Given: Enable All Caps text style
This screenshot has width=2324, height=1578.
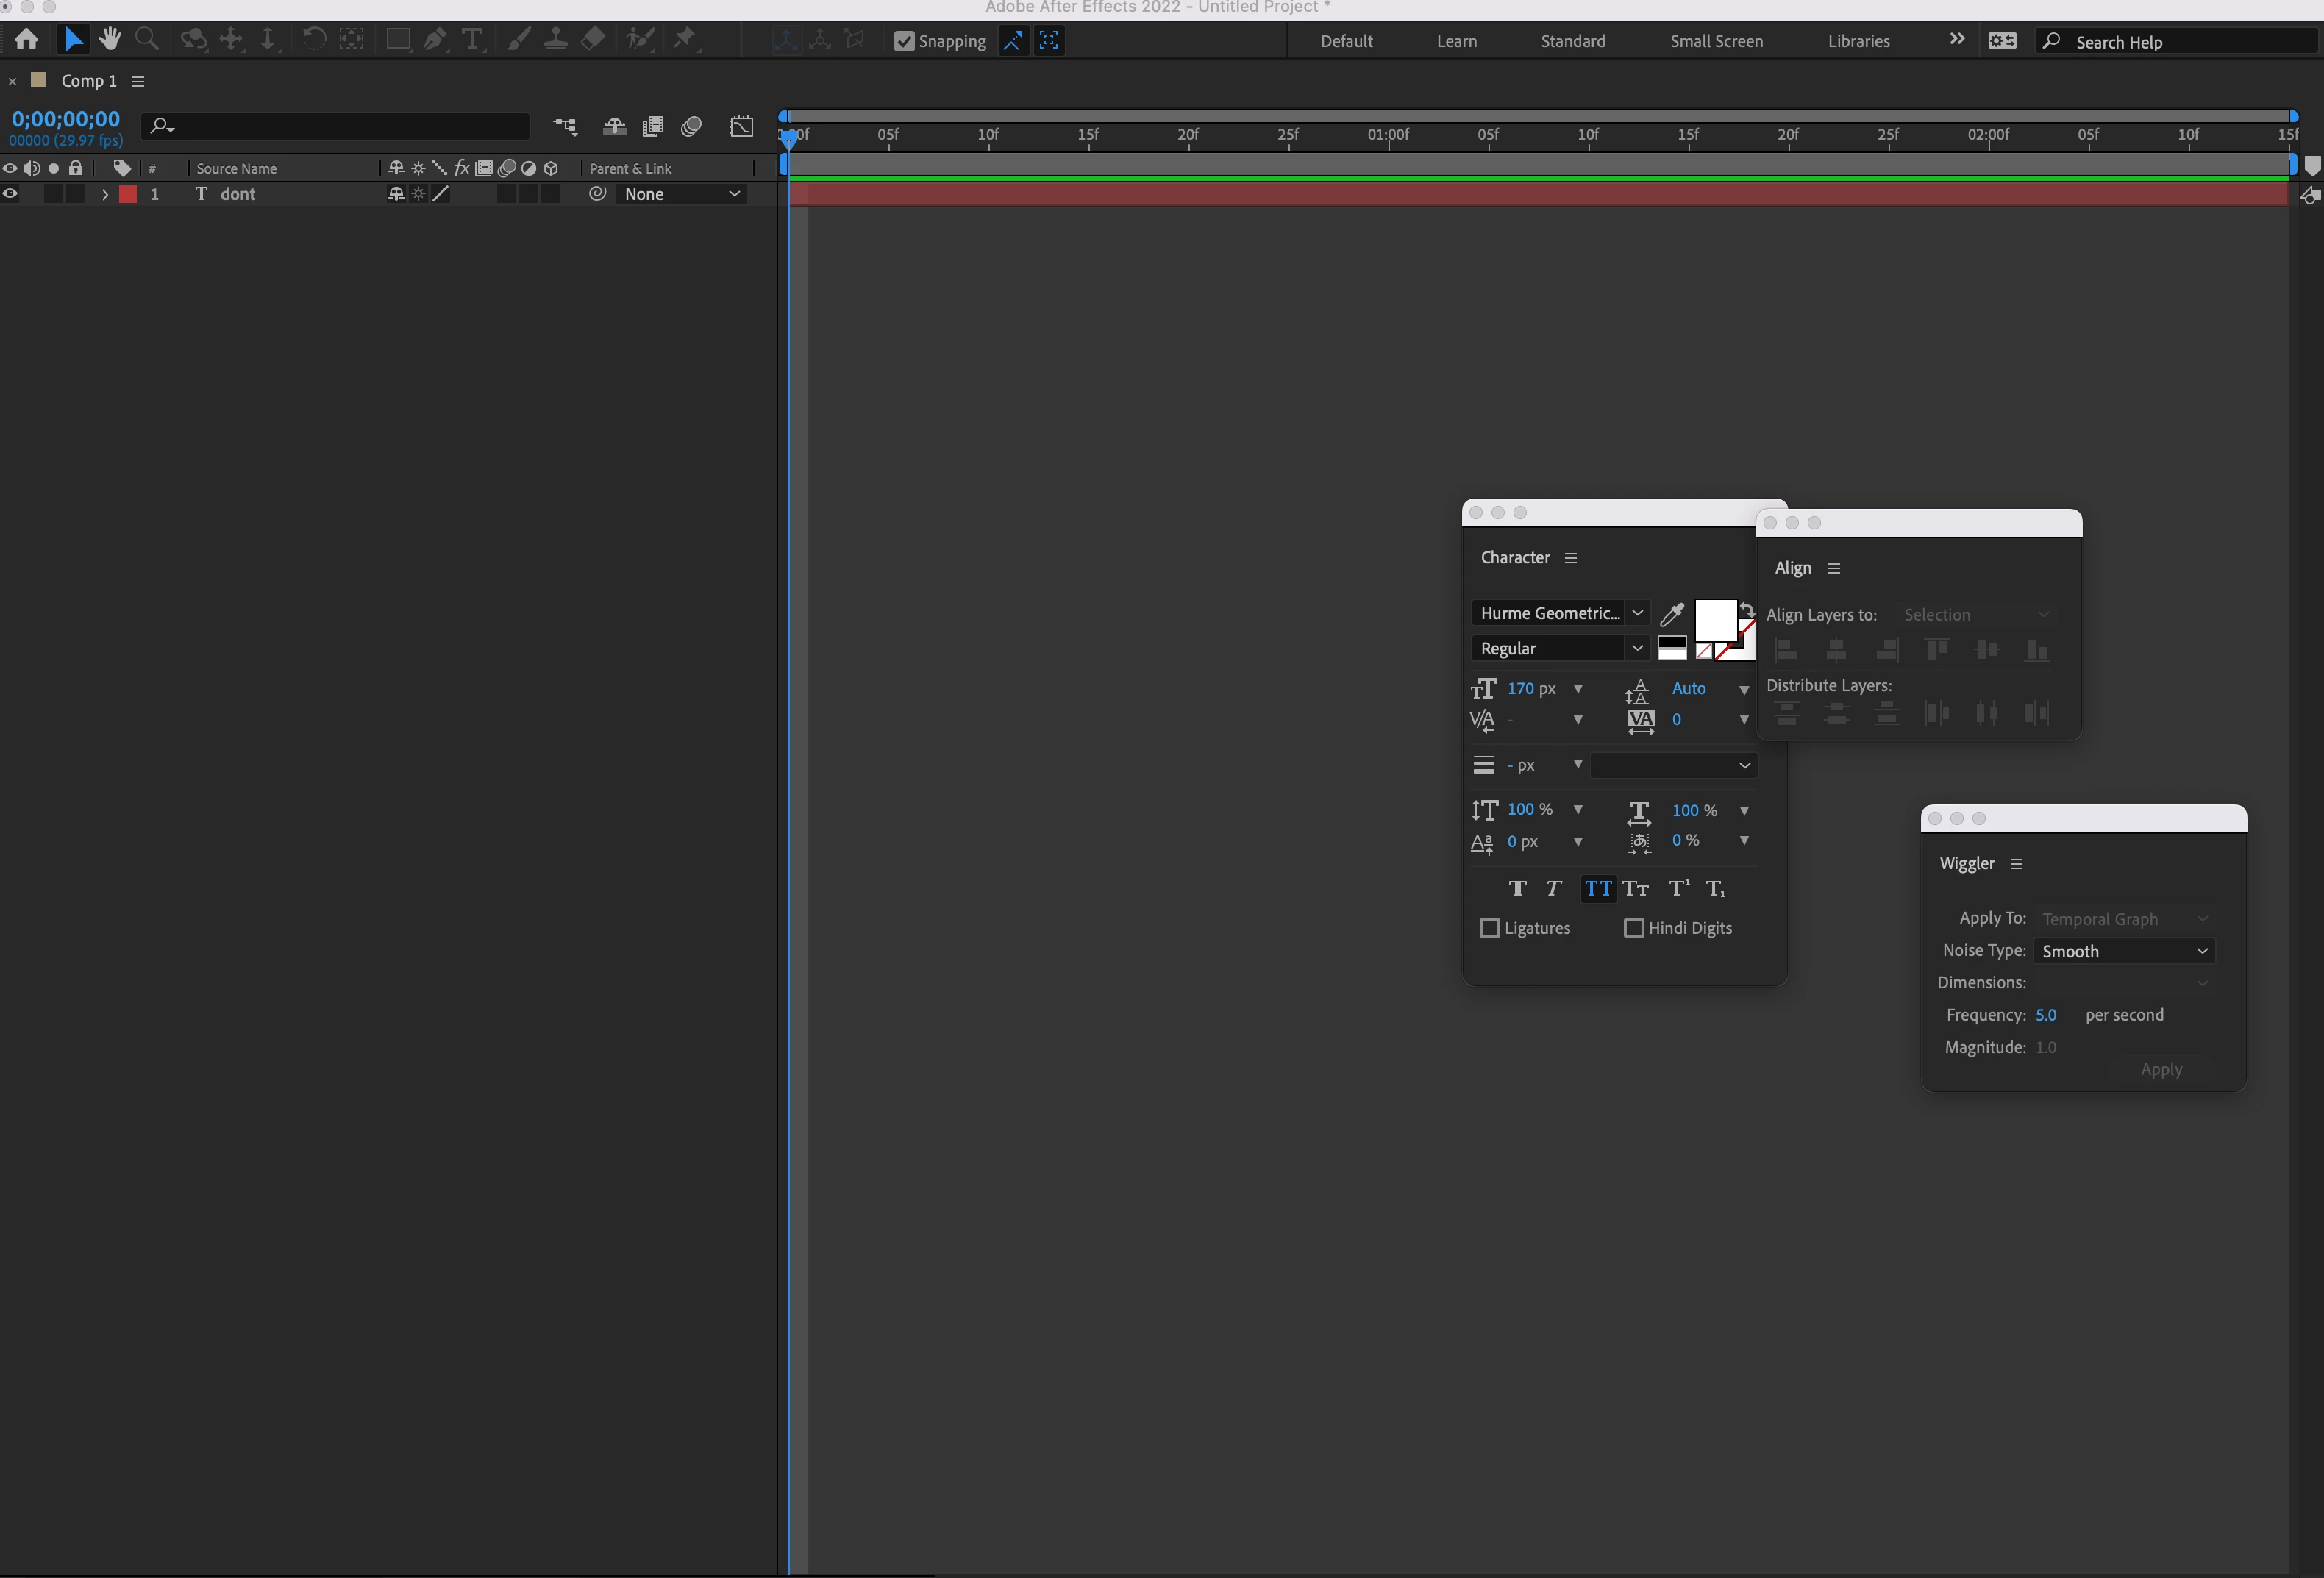Looking at the screenshot, I should click(x=1598, y=888).
